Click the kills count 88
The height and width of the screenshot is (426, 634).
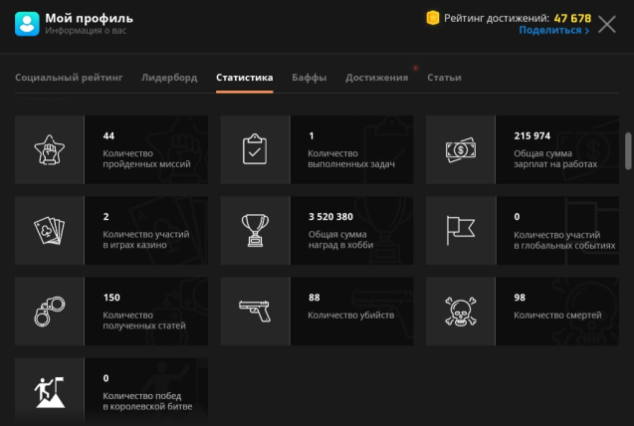point(315,298)
